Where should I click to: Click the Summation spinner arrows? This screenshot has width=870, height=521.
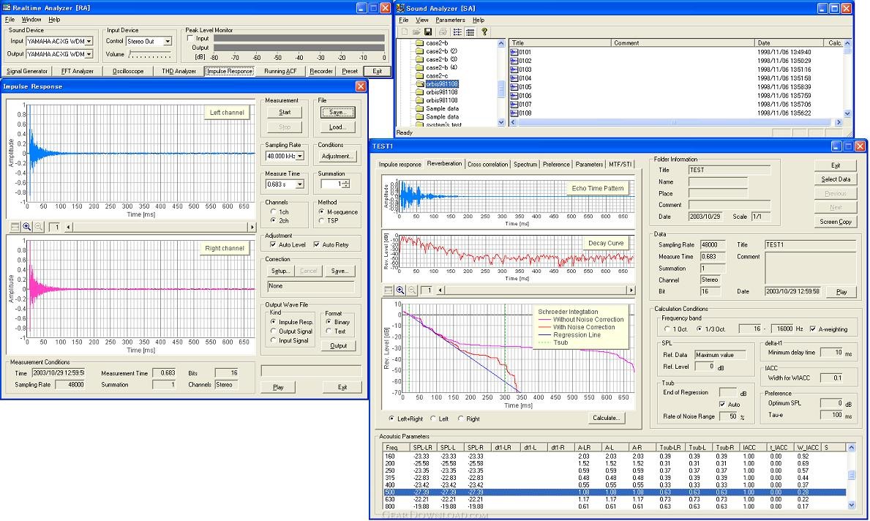point(345,184)
